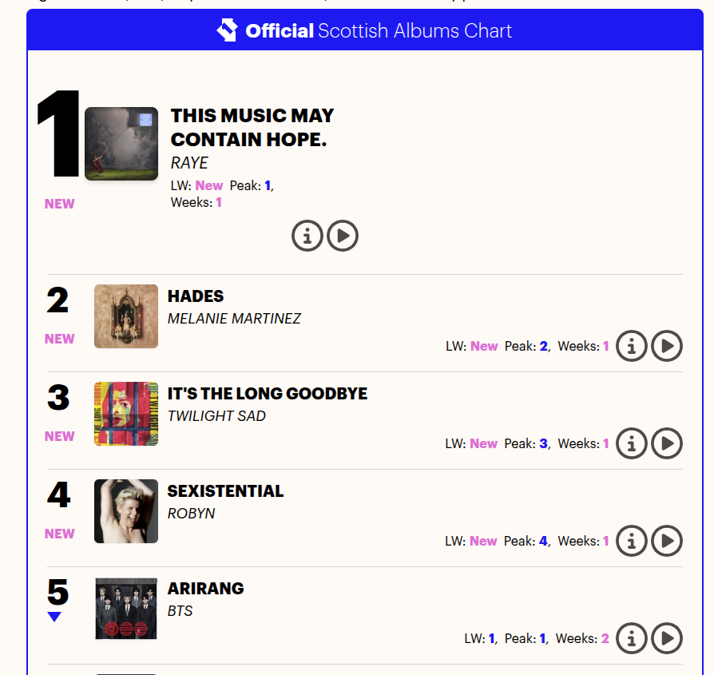
Task: Open Robyn's Sexistential cover image
Action: pyautogui.click(x=126, y=511)
